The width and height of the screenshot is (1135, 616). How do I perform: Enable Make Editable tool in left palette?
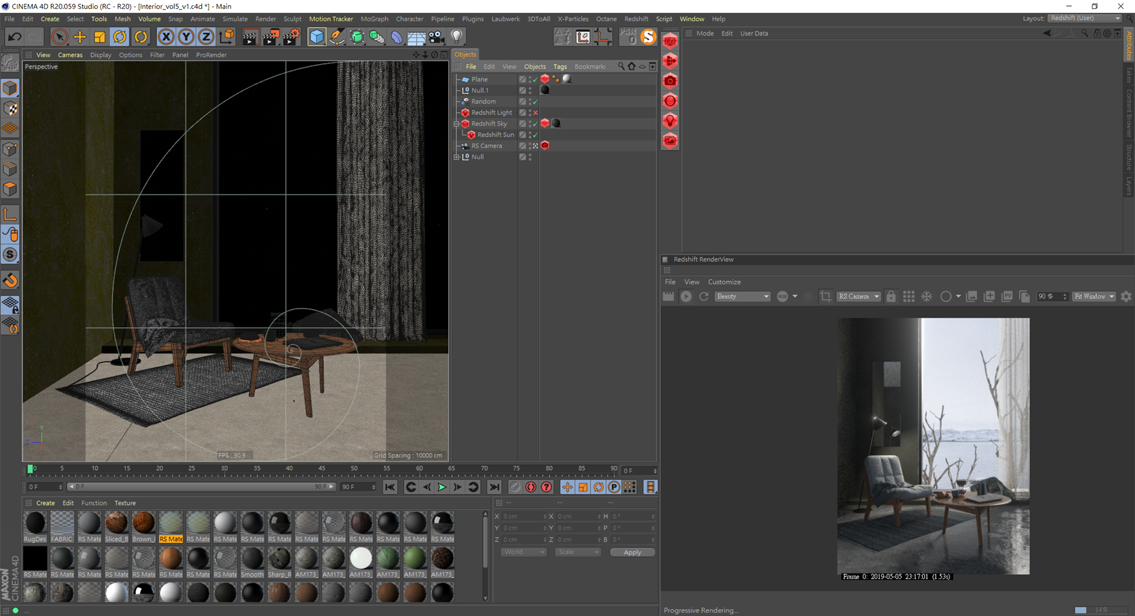10,62
